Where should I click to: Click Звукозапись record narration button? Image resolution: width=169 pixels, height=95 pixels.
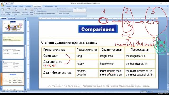point(39,9)
